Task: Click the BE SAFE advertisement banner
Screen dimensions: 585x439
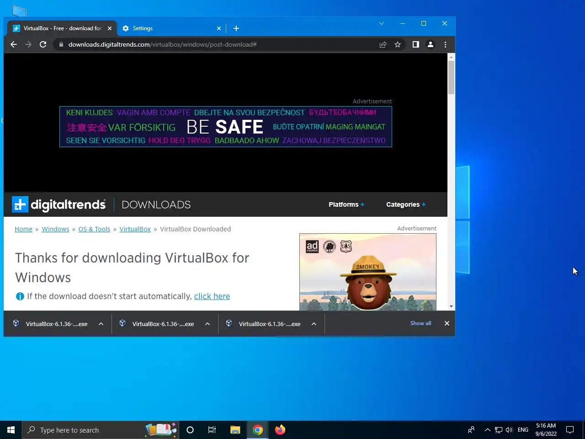Action: tap(226, 127)
